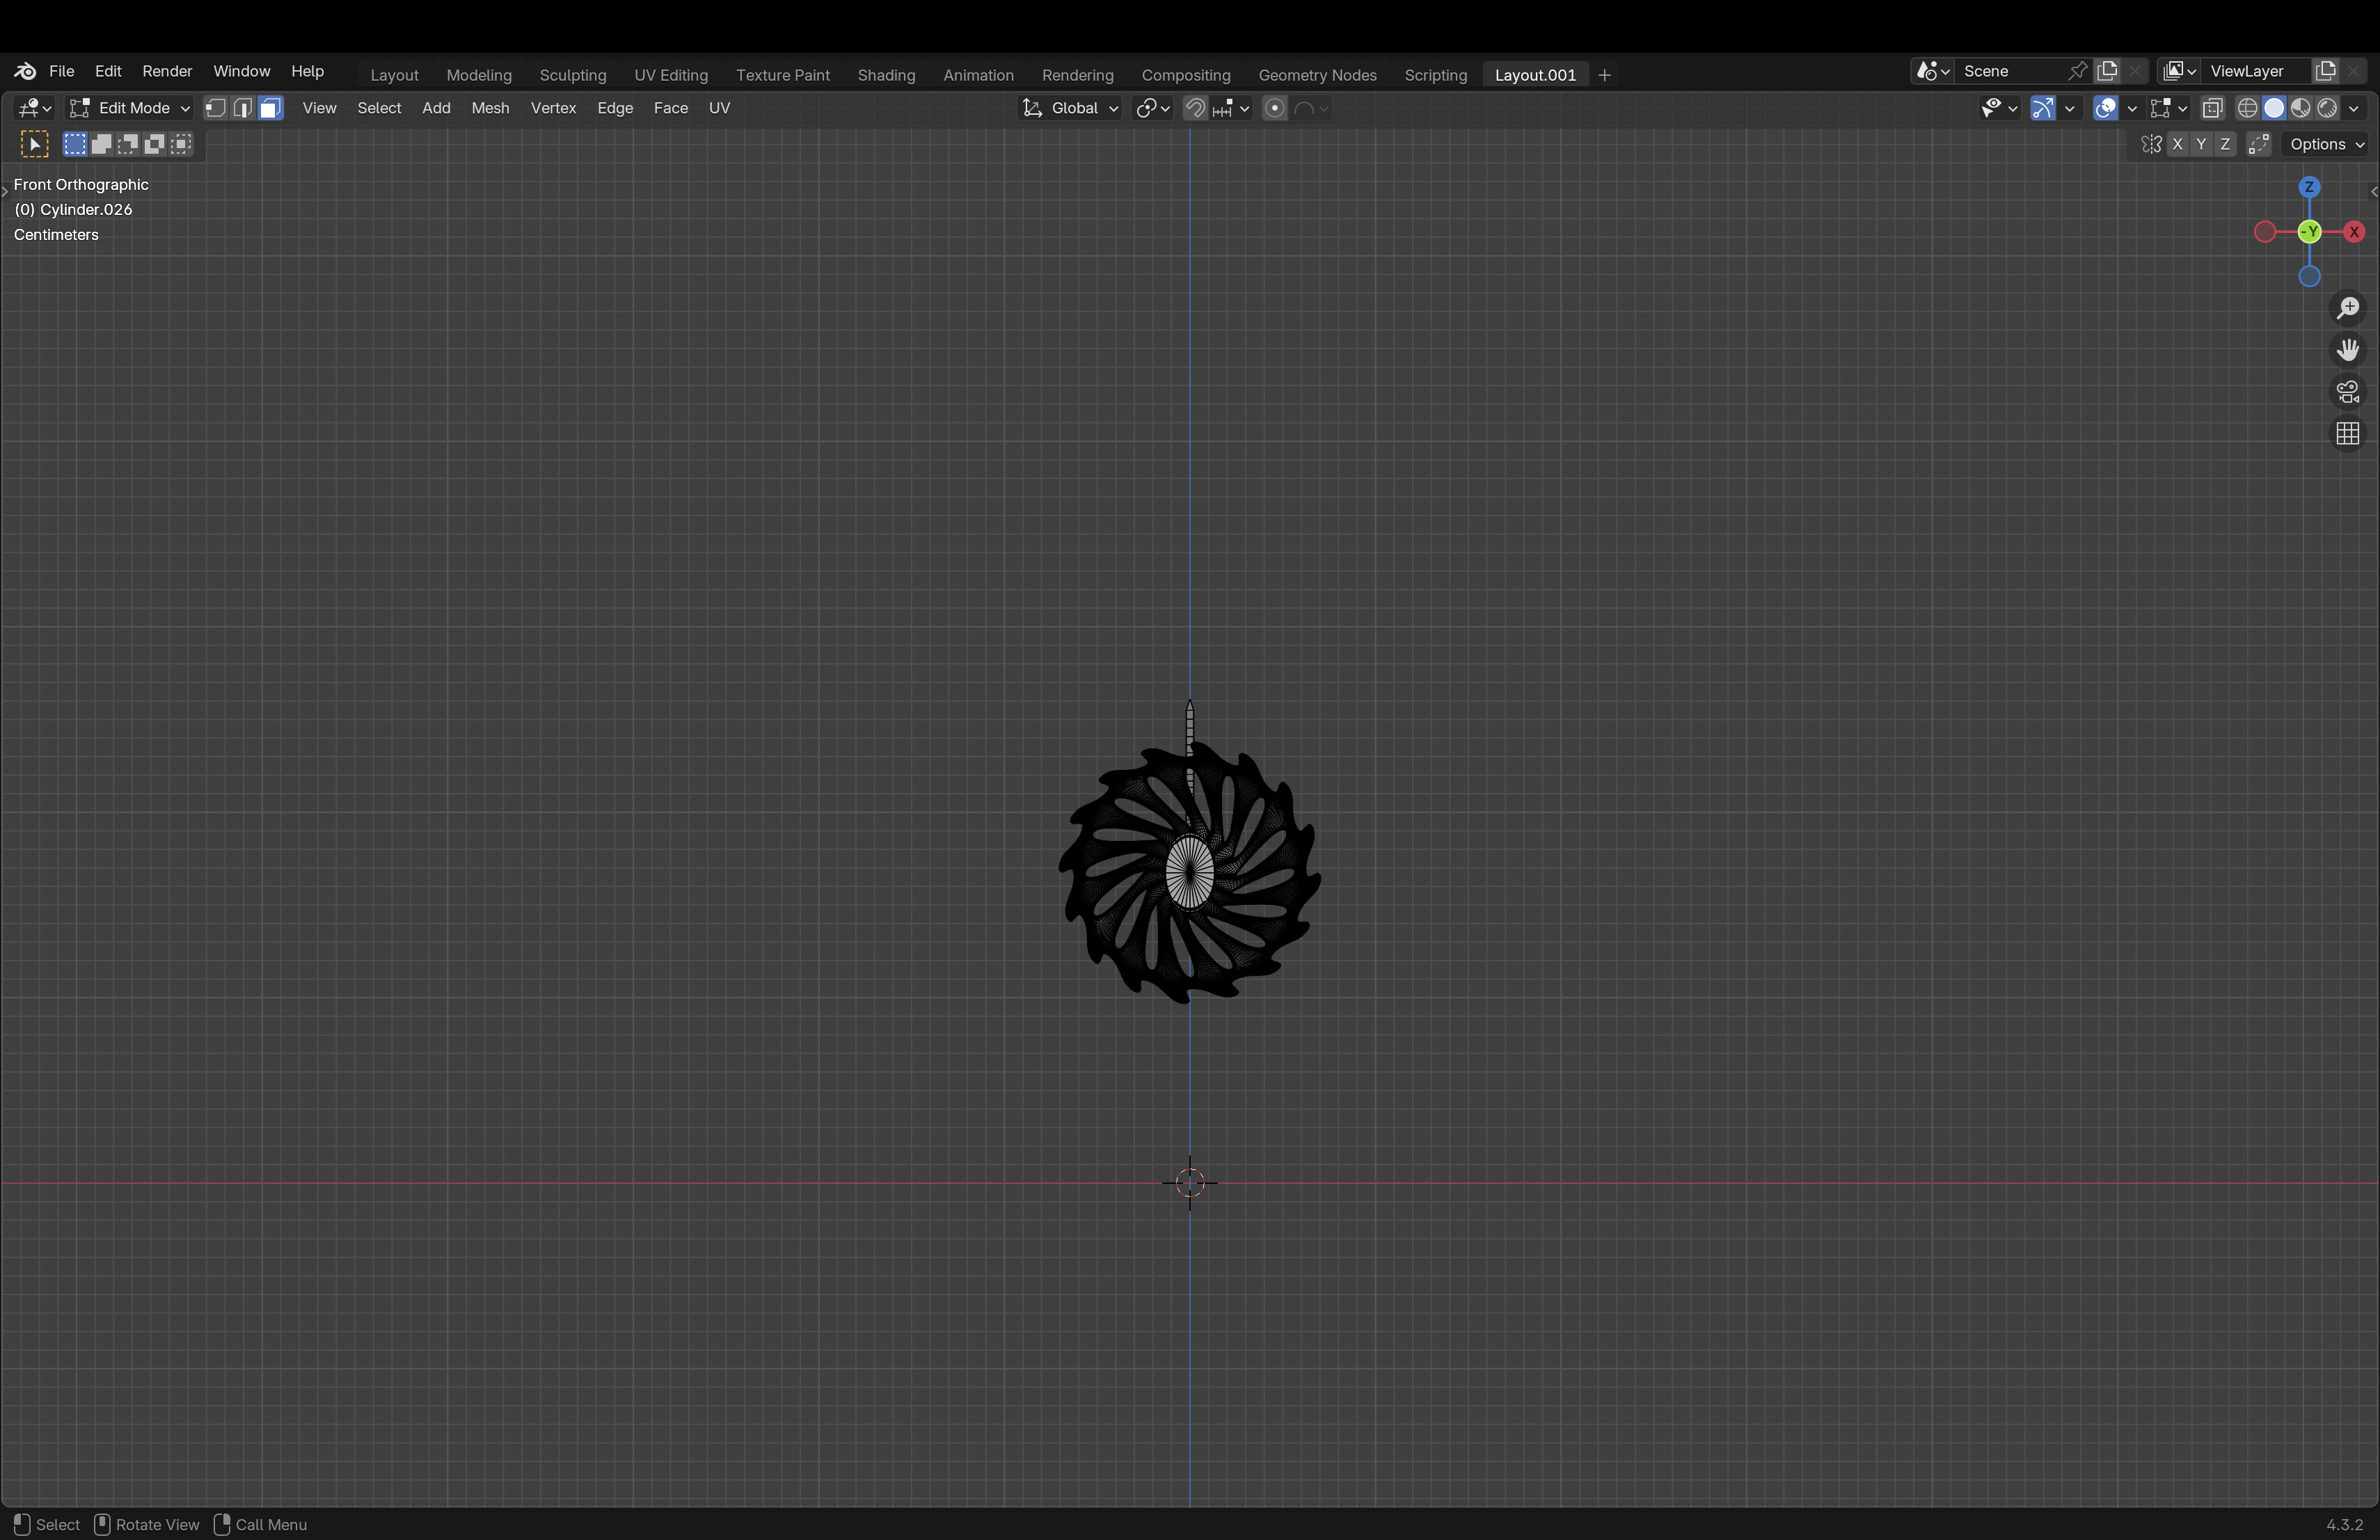The height and width of the screenshot is (1540, 2380).
Task: Click the zoom view magnifier icon
Action: (x=2348, y=308)
